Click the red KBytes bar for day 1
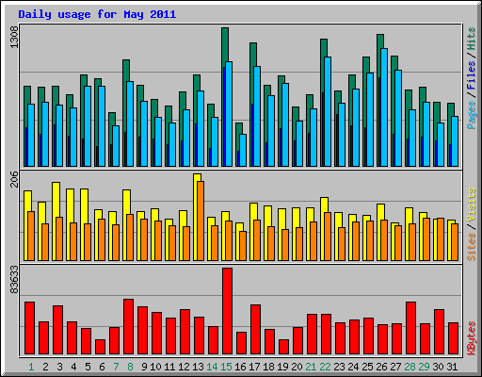 click(x=30, y=328)
